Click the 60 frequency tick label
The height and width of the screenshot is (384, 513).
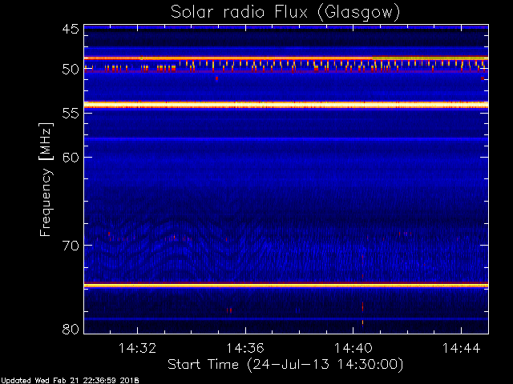click(x=71, y=158)
